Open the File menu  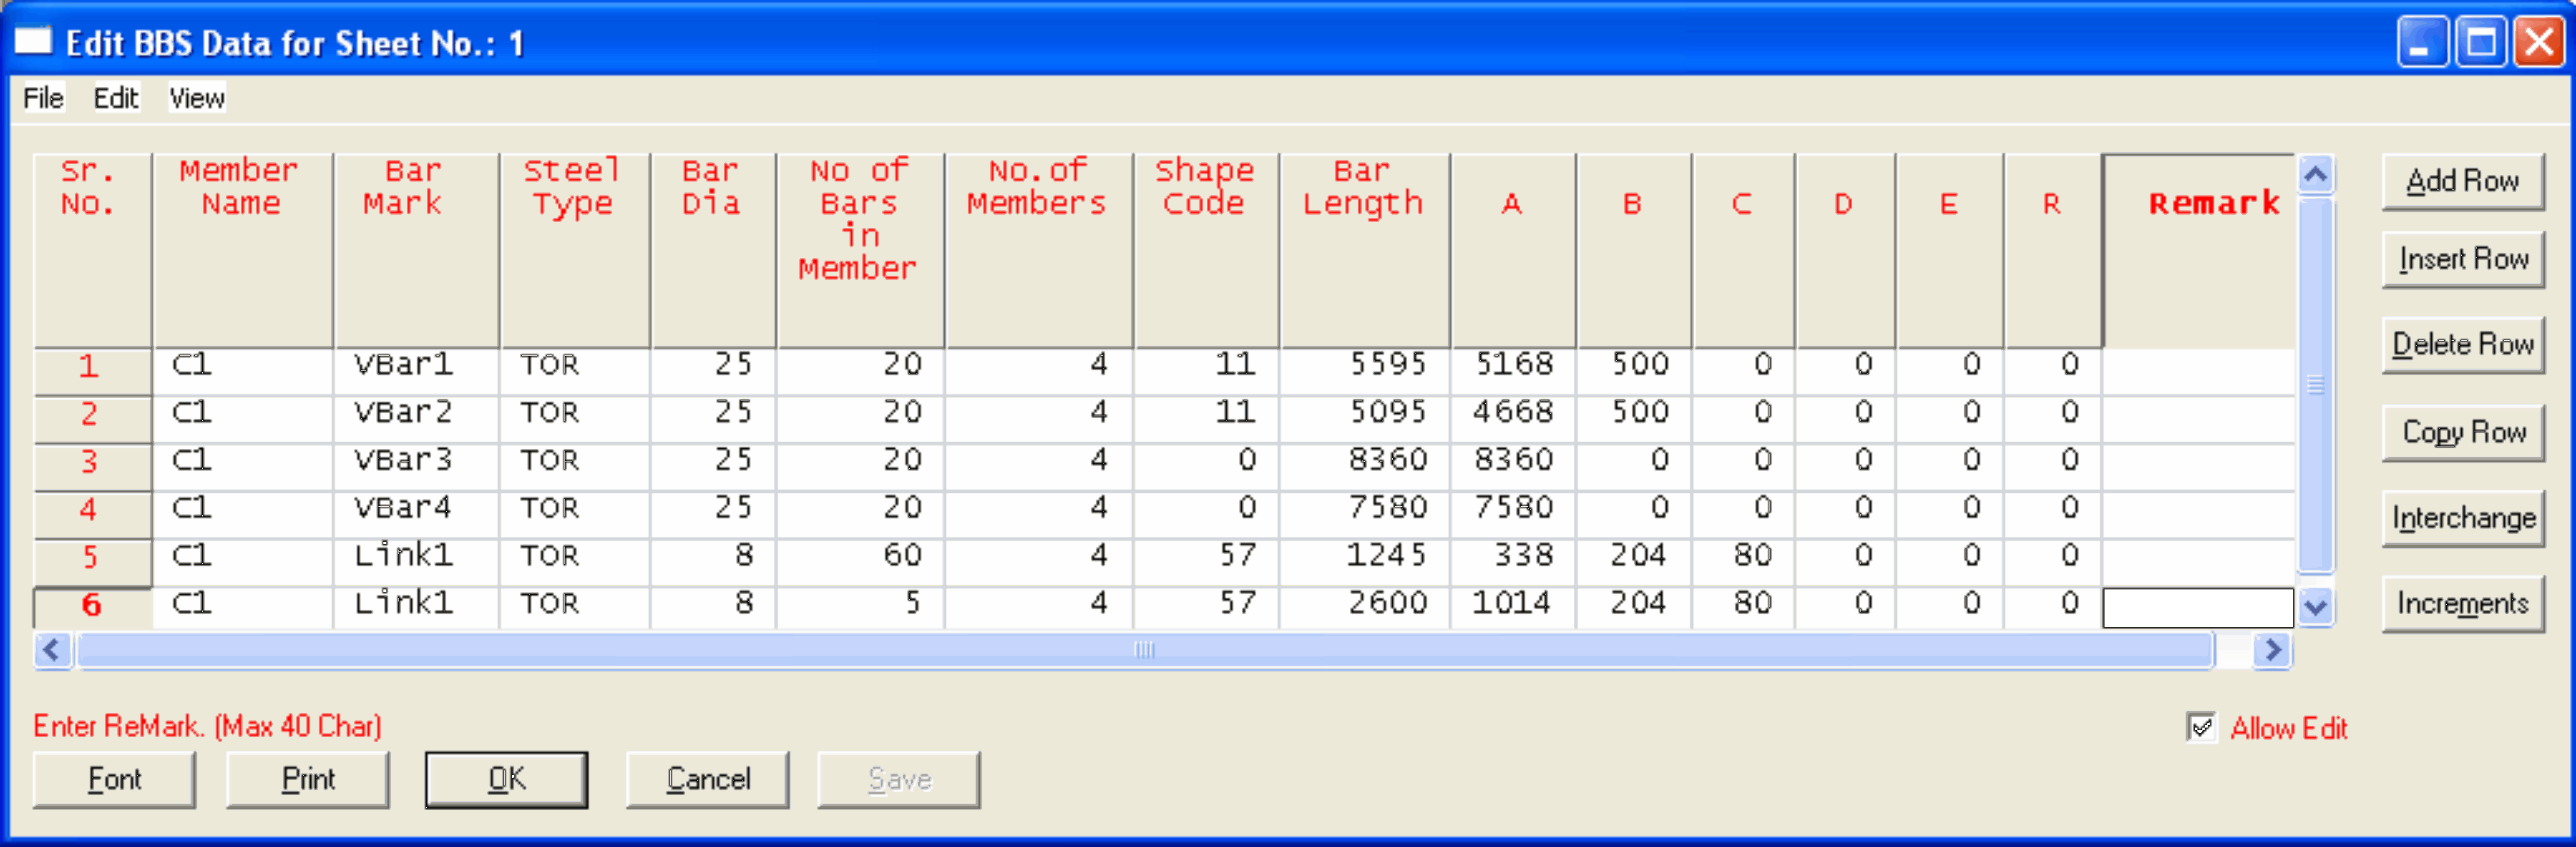pyautogui.click(x=43, y=98)
